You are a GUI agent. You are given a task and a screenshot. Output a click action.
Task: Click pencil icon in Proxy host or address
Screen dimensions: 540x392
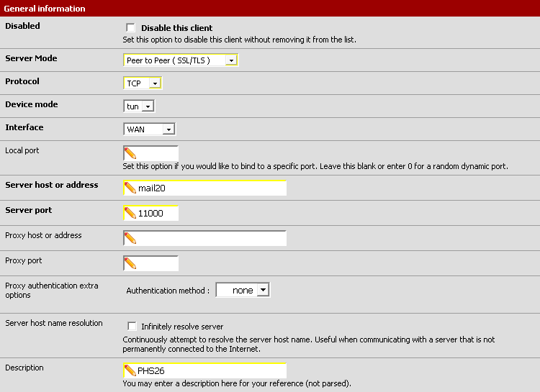130,238
